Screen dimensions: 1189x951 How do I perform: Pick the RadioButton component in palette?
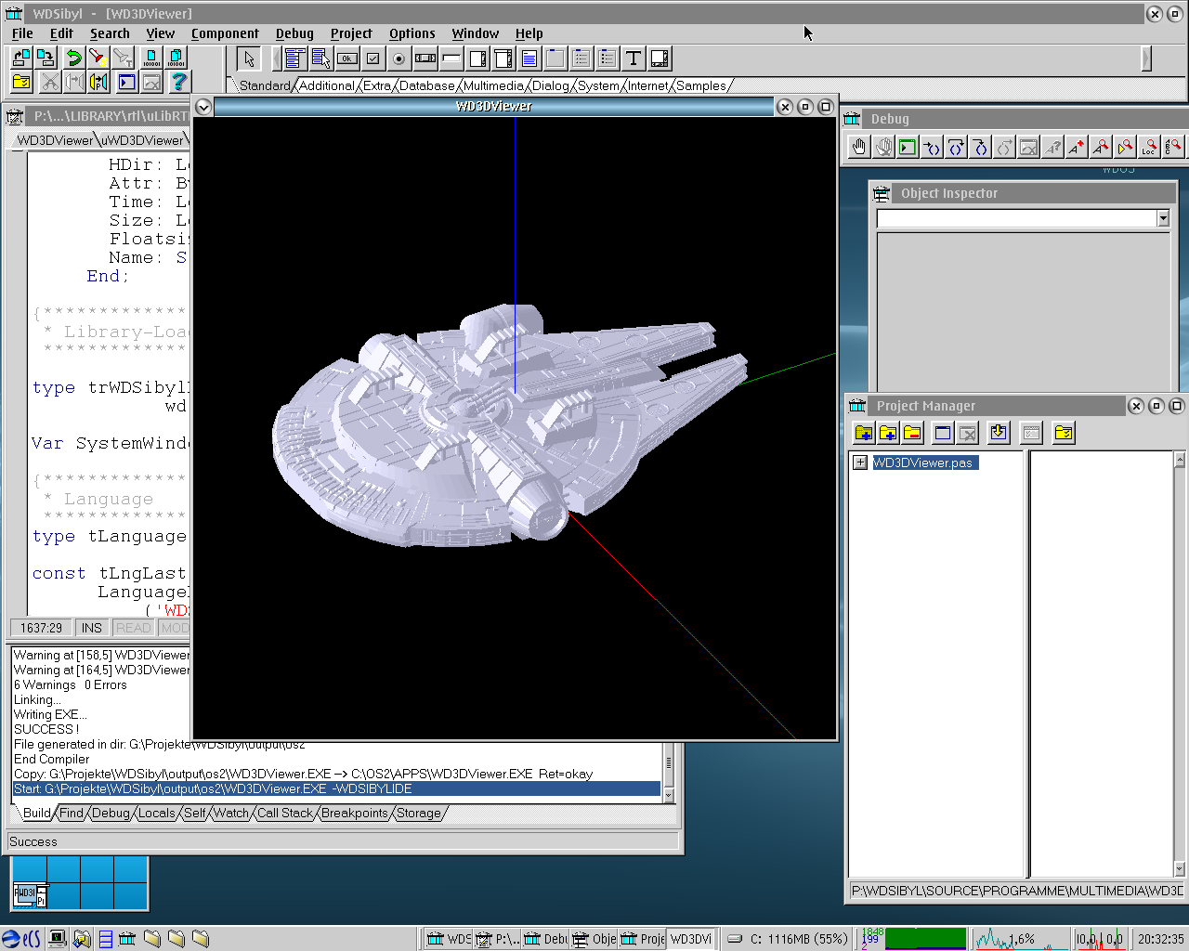[x=399, y=59]
